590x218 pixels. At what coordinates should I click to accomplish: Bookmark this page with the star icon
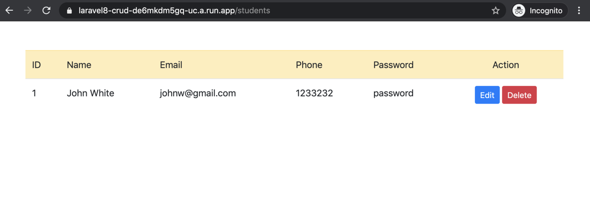[x=495, y=11]
